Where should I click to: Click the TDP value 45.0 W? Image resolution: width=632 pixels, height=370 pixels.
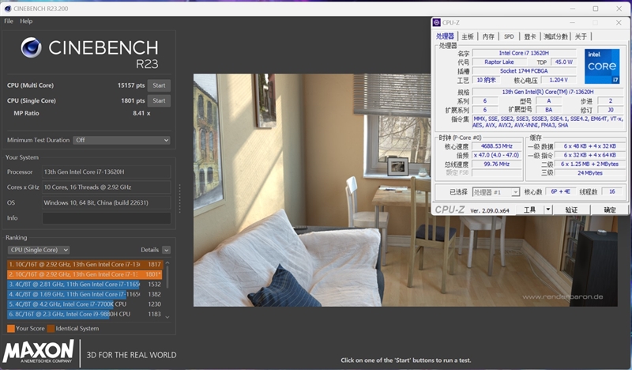564,62
